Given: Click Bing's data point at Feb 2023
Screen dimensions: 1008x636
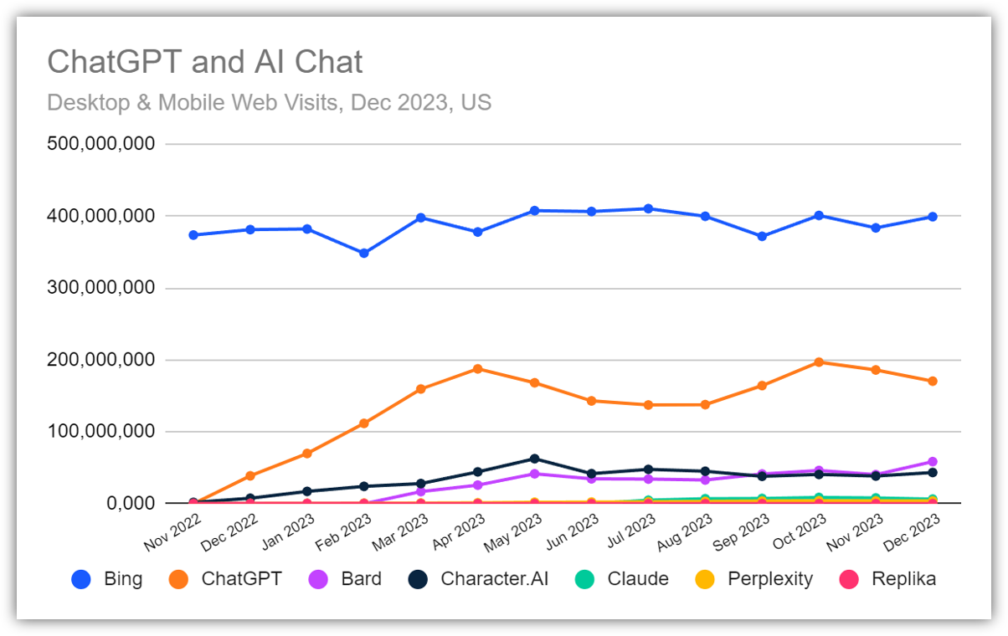Looking at the screenshot, I should tap(364, 253).
